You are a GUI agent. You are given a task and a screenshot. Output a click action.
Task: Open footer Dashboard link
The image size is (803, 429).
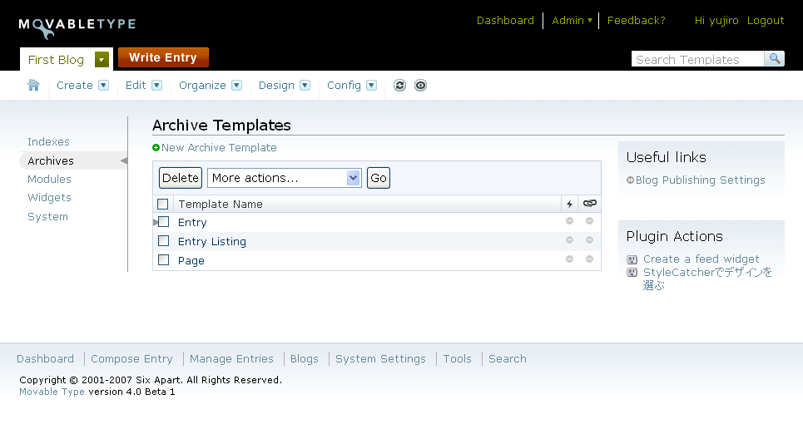45,359
